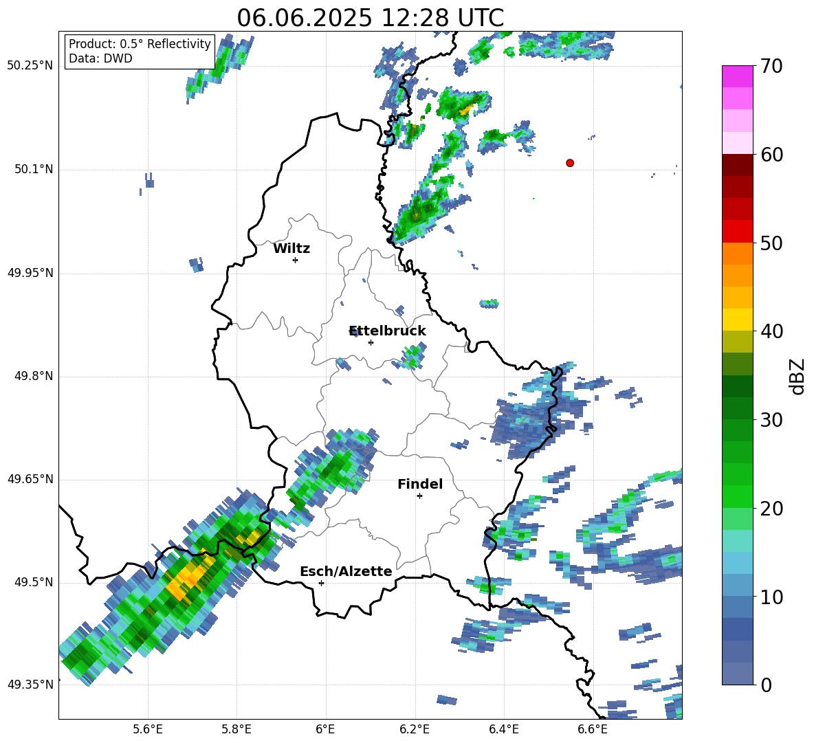The image size is (814, 743).
Task: Click the magenta top colorbar segment
Action: 737,76
